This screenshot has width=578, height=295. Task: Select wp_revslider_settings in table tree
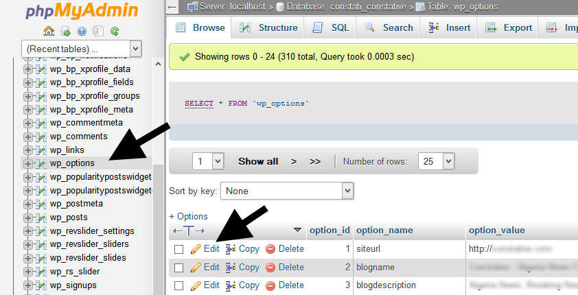click(x=92, y=231)
